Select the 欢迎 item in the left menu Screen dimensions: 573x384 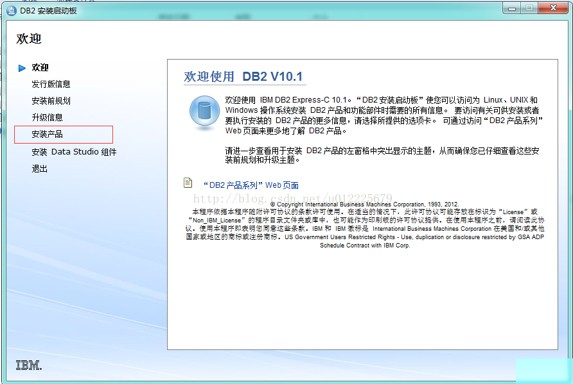click(40, 67)
